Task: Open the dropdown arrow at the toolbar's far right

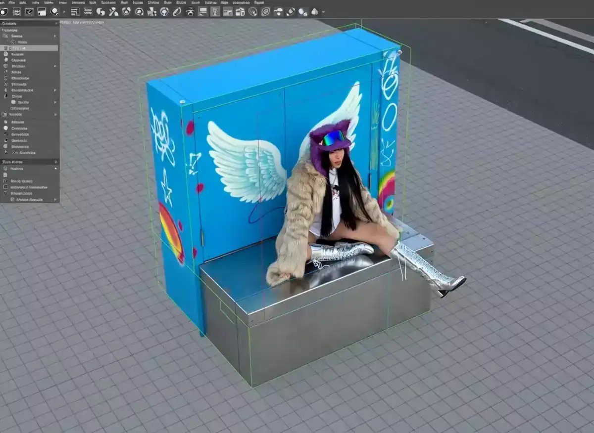Action: tap(322, 12)
